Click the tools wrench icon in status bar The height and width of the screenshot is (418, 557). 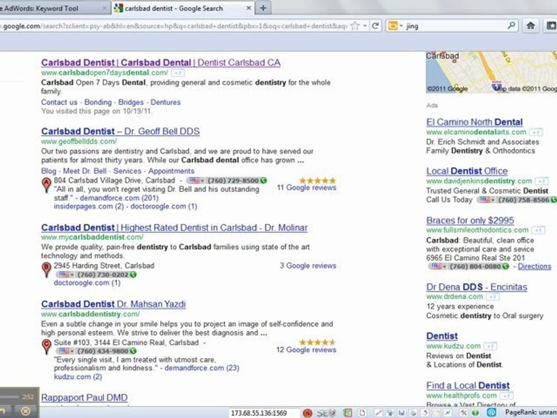(464, 413)
